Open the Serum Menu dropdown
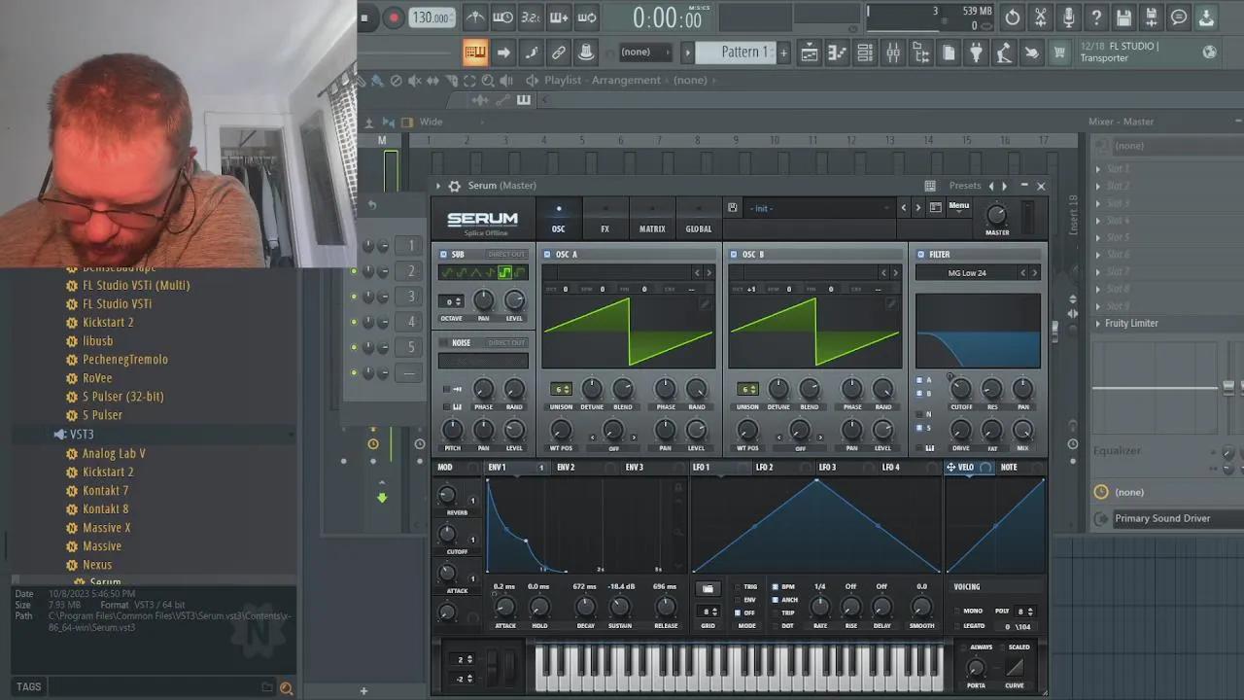 point(958,206)
